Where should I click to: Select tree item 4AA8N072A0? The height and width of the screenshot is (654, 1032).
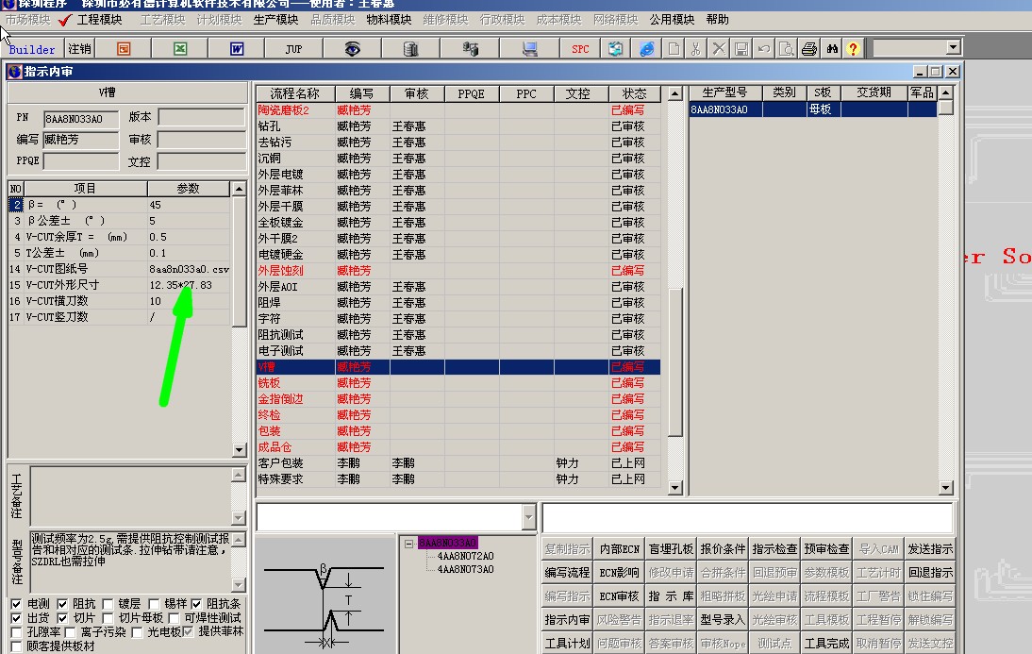tap(465, 556)
